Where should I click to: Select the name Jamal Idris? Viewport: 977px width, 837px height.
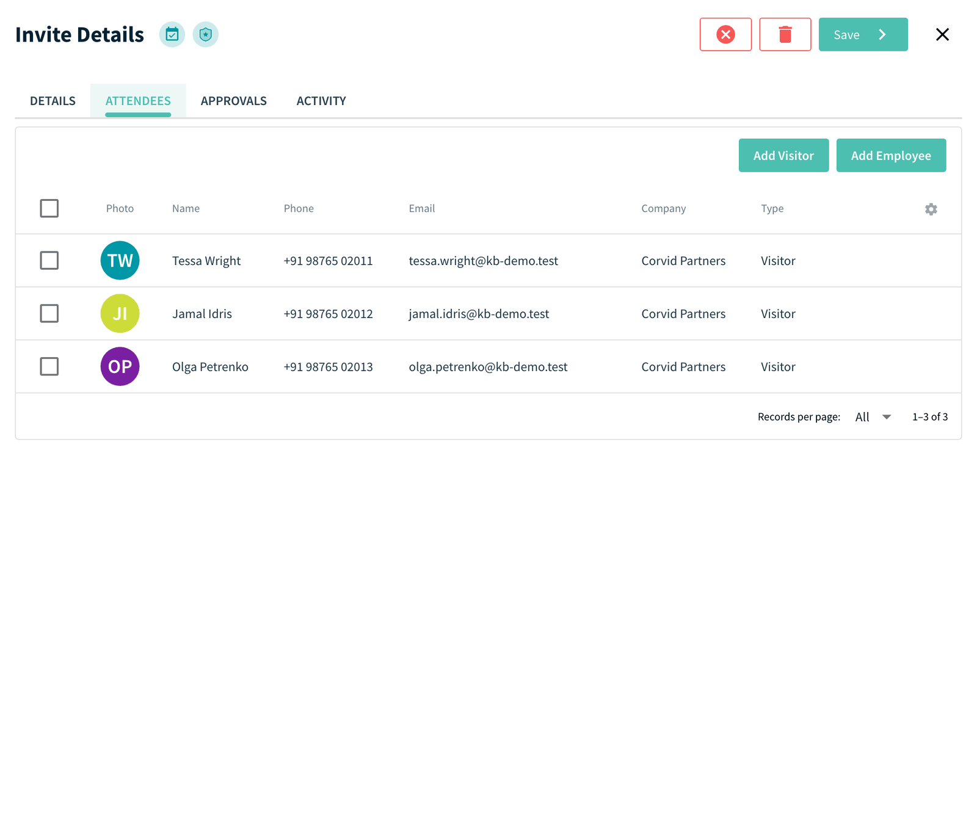pyautogui.click(x=202, y=314)
